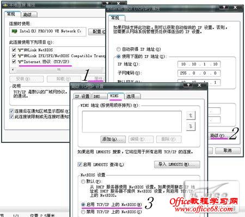This screenshot has width=245, height=217.
Task: Toggle NWLink IPX/SPX/NetBIOS Compatible Transport checkbox
Action: (14, 56)
